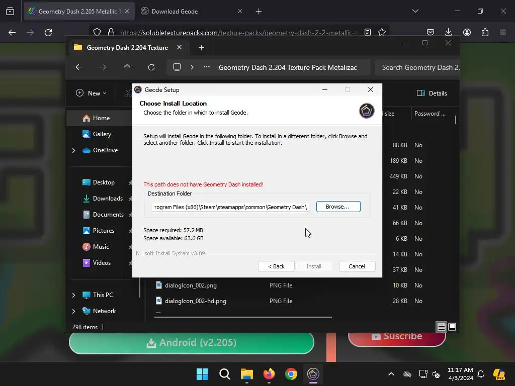Open Firefox extensions puzzle icon

point(485,32)
